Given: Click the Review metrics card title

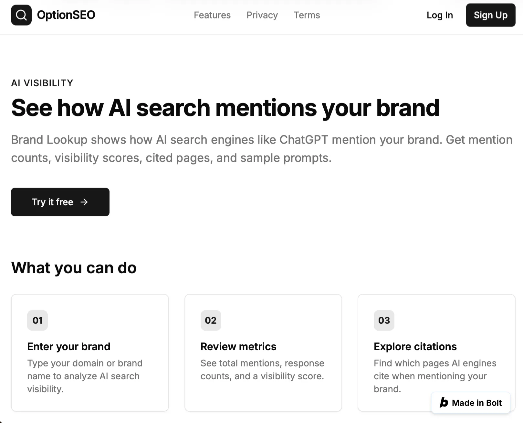Looking at the screenshot, I should click(x=238, y=346).
